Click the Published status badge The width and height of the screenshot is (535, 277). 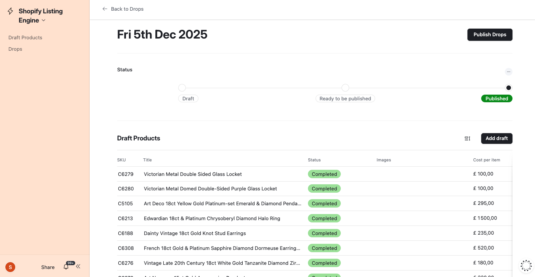tap(496, 98)
